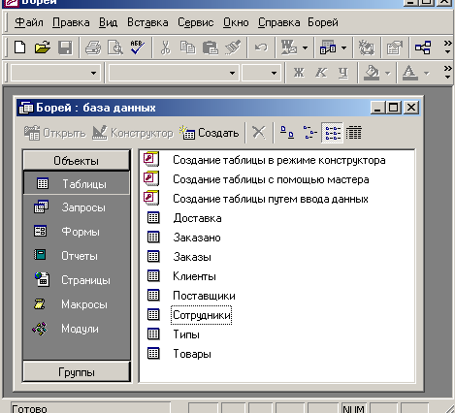Click the Delete X icon in database window
455x413 pixels.
[x=259, y=133]
